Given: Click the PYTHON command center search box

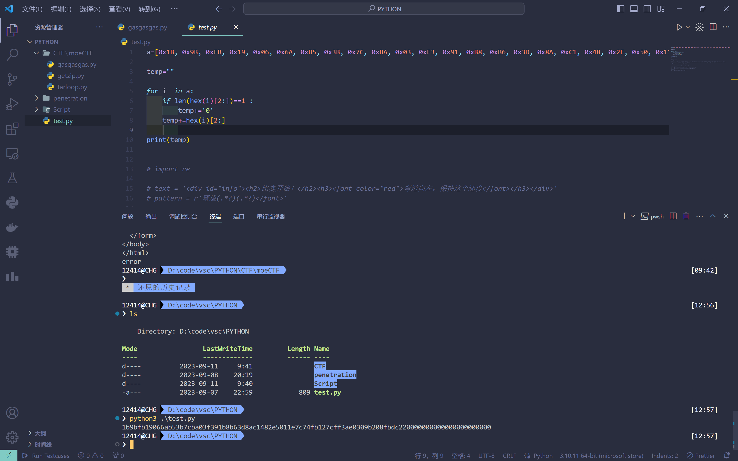Looking at the screenshot, I should 383,9.
